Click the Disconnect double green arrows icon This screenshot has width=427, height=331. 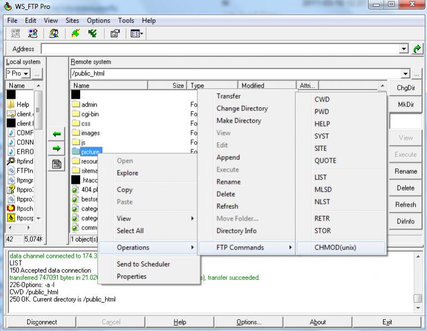click(93, 34)
